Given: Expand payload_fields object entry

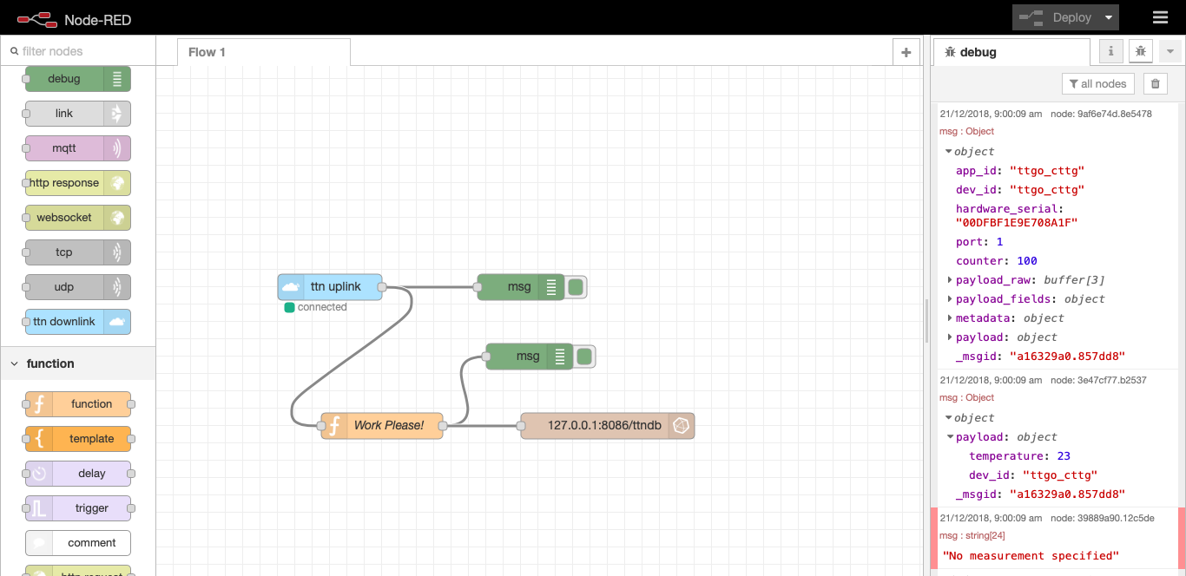Looking at the screenshot, I should coord(949,299).
